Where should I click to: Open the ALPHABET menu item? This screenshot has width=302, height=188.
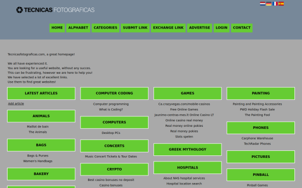[x=78, y=28]
